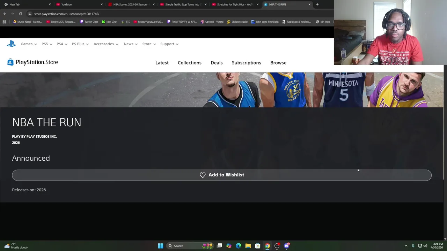Open Microsoft Store from the taskbar
447x251 pixels.
(x=257, y=246)
